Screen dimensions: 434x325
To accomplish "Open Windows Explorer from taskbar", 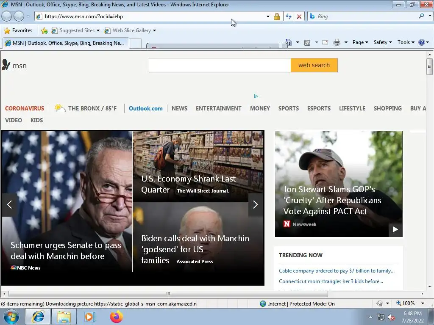I will pyautogui.click(x=64, y=317).
